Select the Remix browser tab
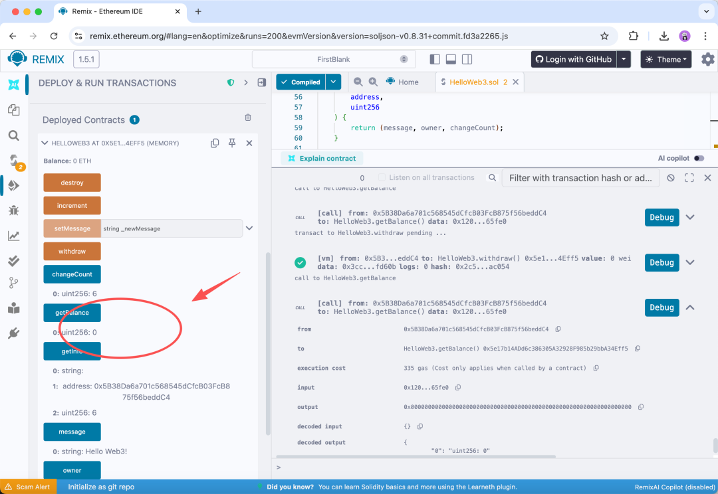 [120, 11]
